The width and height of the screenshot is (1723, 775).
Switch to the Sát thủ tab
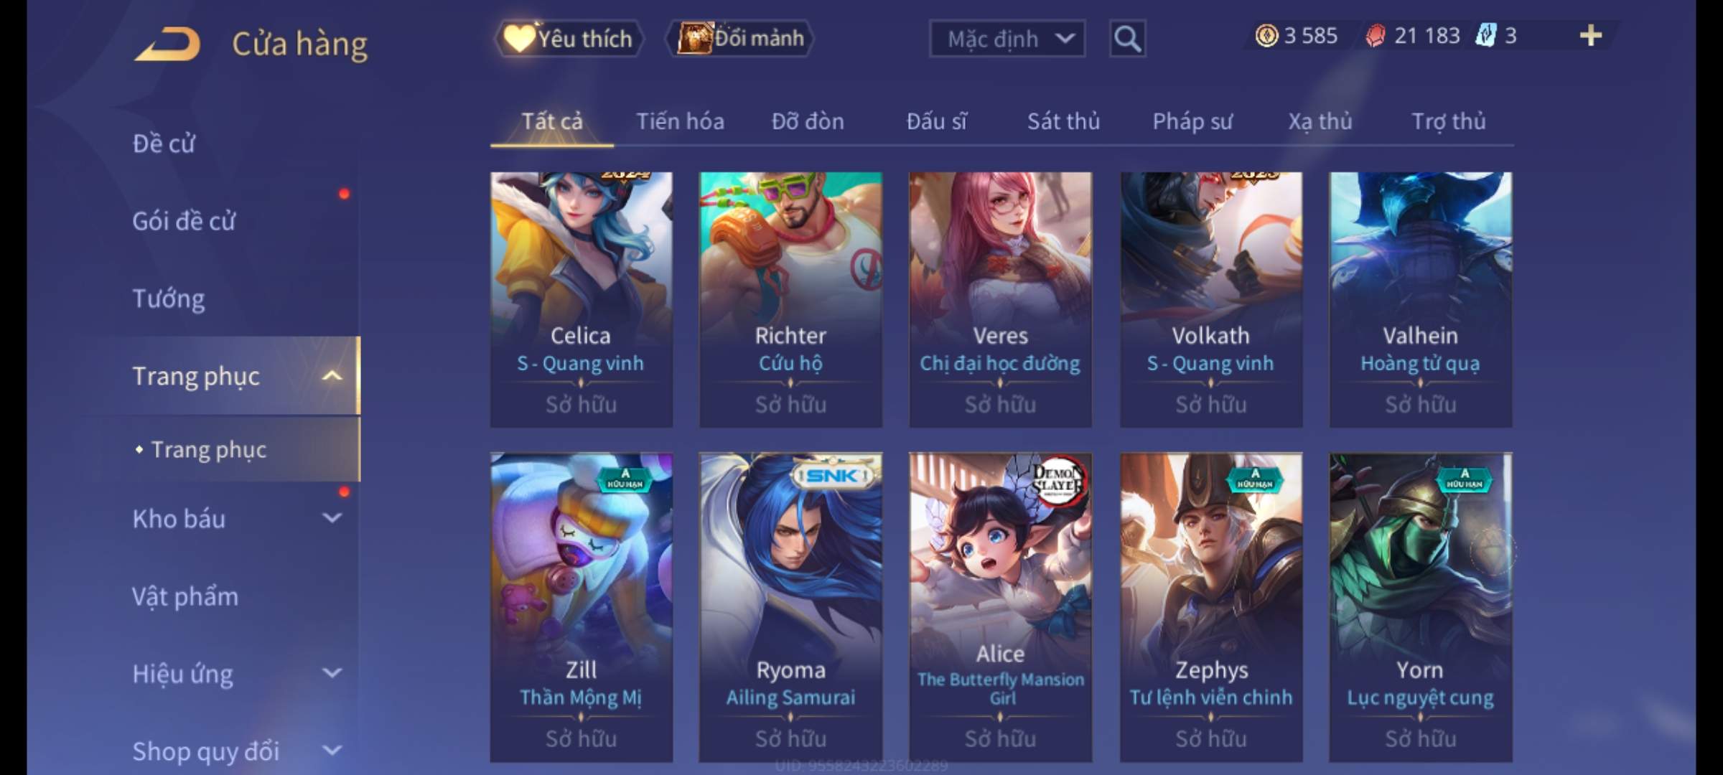click(1063, 121)
